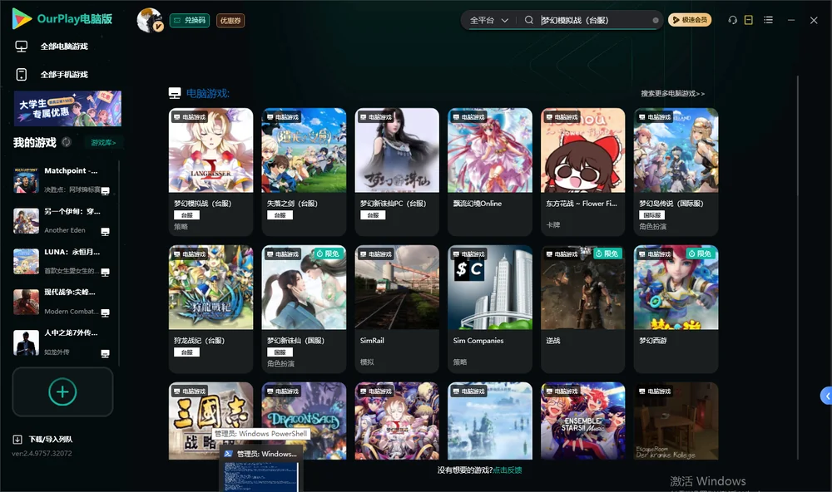Open the 游戏库> link
832x492 pixels.
coord(103,143)
